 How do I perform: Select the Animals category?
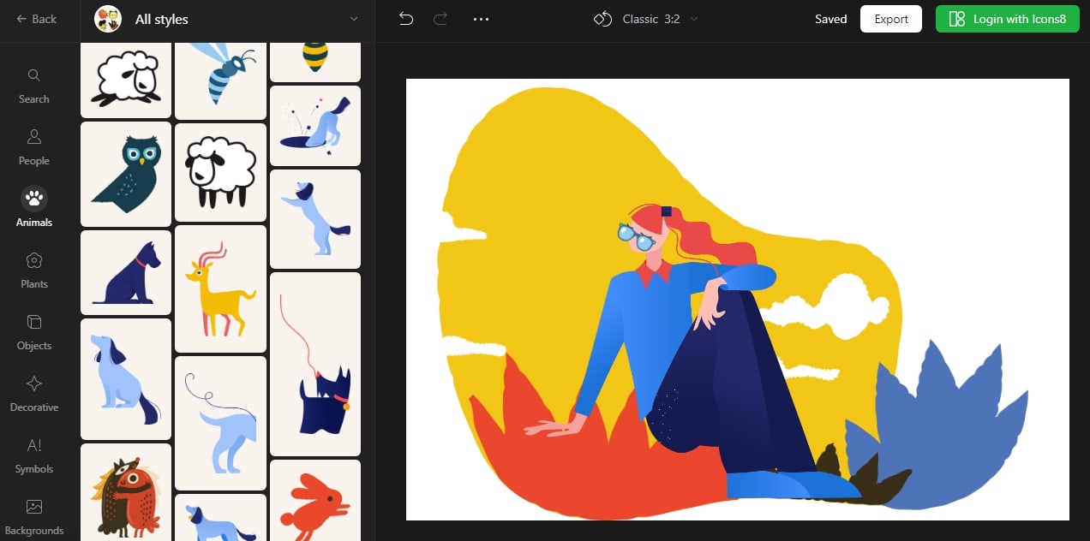click(x=33, y=207)
